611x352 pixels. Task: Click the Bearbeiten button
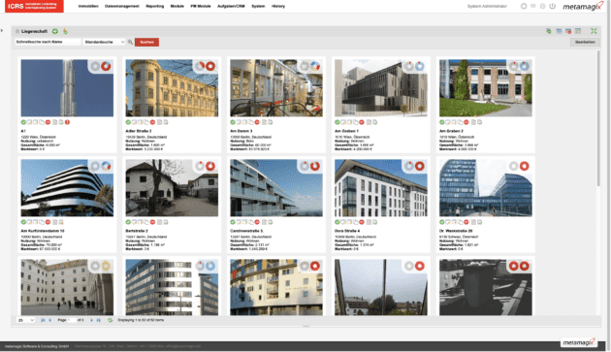pyautogui.click(x=585, y=42)
